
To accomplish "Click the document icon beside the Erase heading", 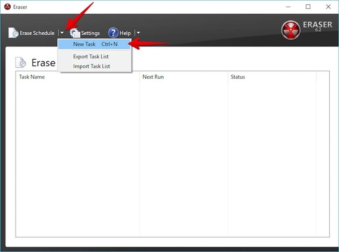I will (x=21, y=62).
